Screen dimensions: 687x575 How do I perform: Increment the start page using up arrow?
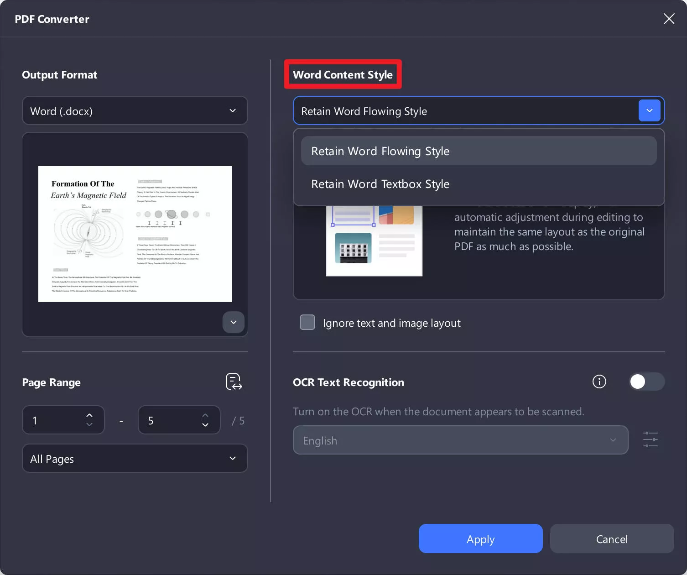click(89, 415)
